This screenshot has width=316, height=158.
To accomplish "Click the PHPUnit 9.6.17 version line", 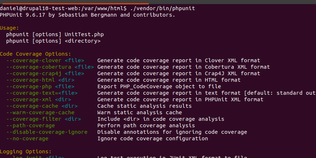I will click(88, 15).
